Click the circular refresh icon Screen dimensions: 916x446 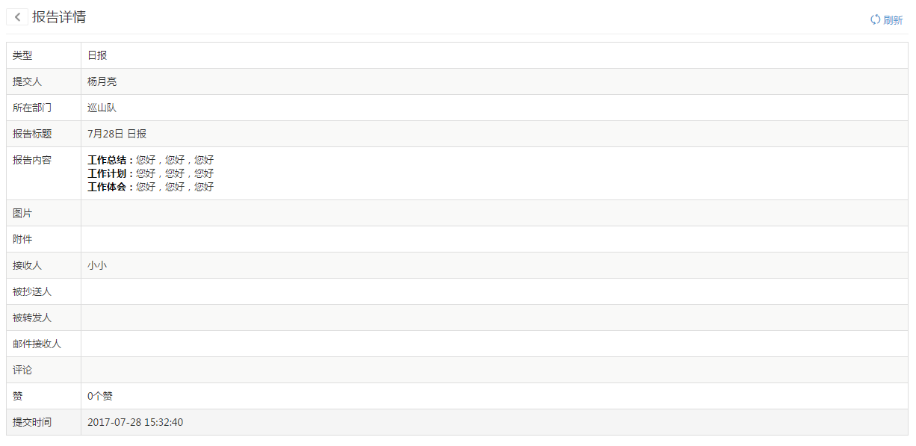click(875, 20)
